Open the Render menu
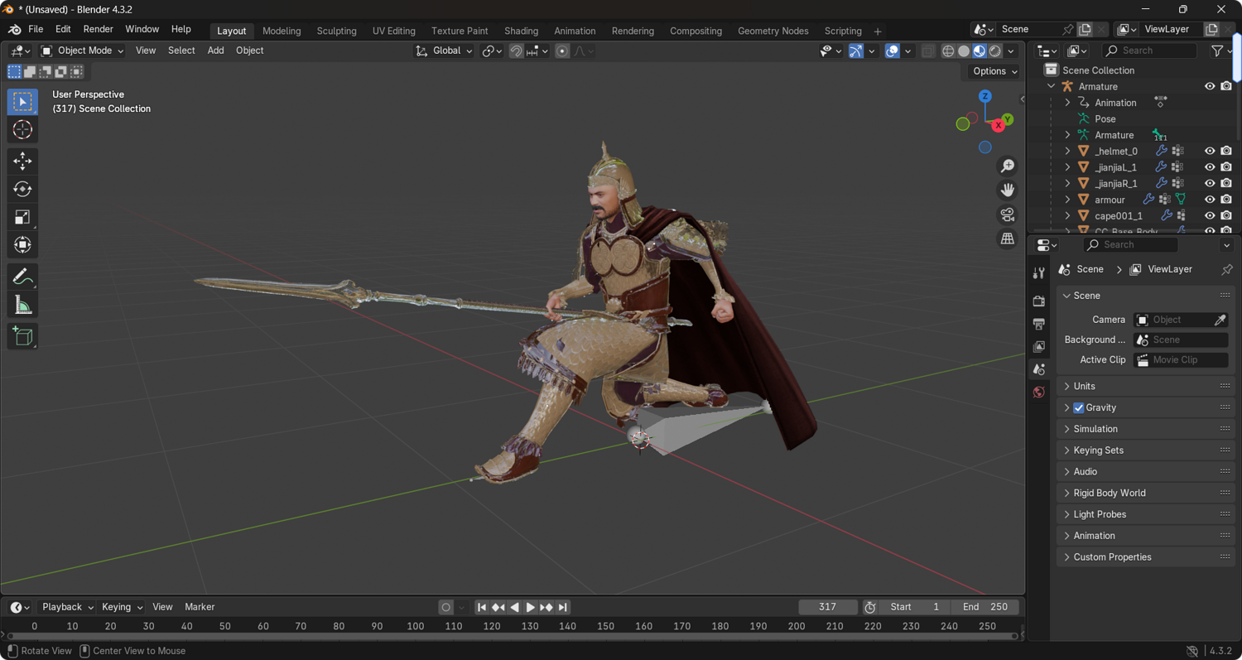Viewport: 1242px width, 660px height. click(x=98, y=29)
